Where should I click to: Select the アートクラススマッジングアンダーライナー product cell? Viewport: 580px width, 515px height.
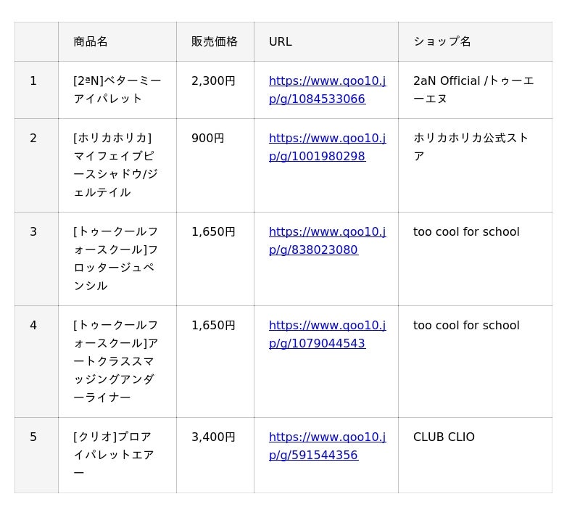point(115,361)
